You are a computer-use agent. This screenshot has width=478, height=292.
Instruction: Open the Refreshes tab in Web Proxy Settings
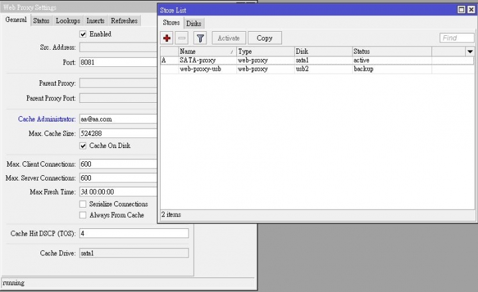(x=124, y=21)
